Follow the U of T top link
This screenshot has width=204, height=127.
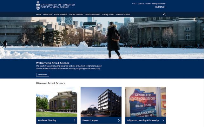pos(134,3)
